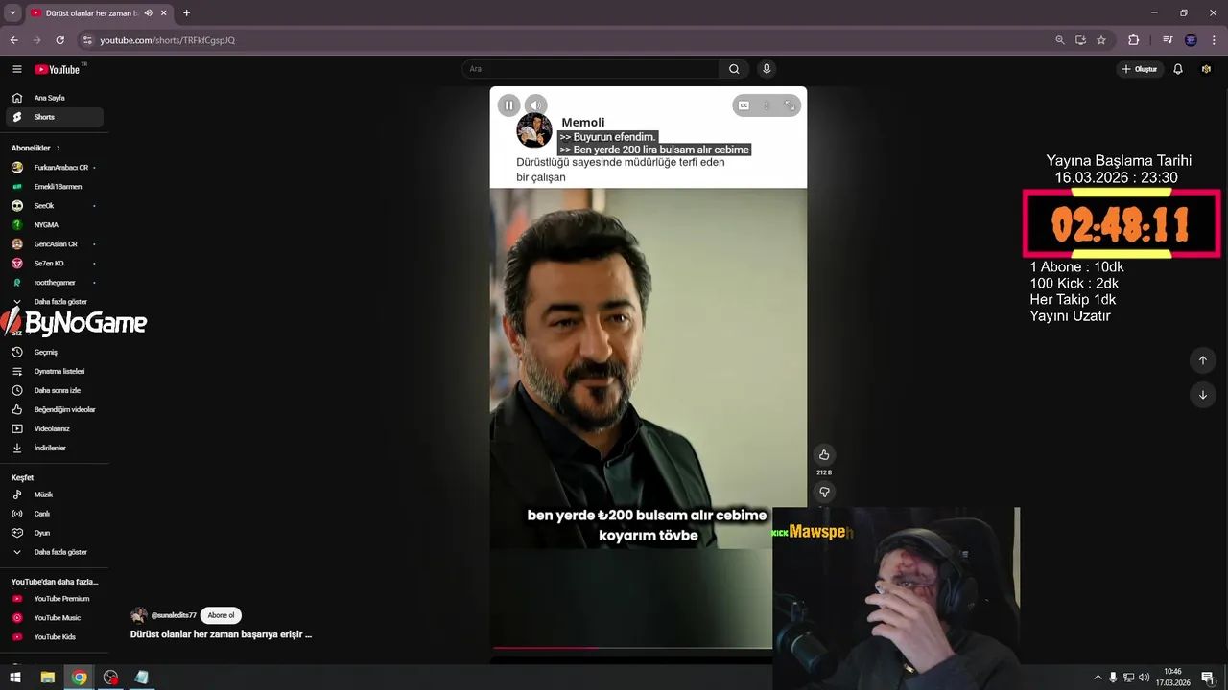
Task: Toggle closed captions on the Short
Action: [x=744, y=105]
